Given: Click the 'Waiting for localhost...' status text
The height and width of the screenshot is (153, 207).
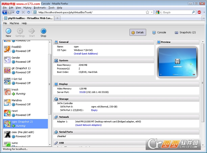Looking at the screenshot, I should point(15,149).
